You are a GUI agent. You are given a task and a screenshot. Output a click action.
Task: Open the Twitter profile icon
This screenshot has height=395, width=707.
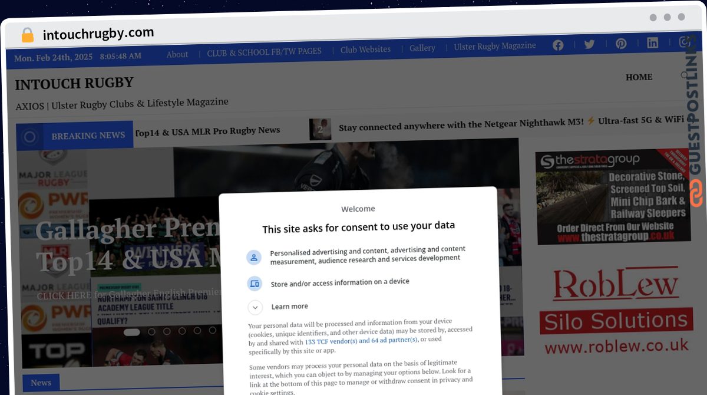point(589,44)
